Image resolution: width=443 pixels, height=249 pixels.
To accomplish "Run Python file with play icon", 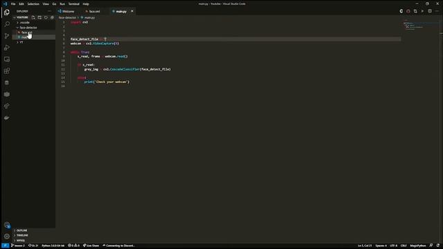I will click(x=422, y=11).
